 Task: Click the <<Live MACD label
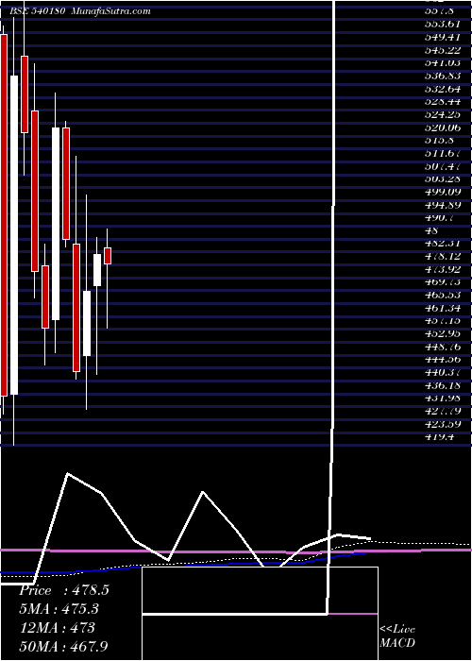pos(397,636)
